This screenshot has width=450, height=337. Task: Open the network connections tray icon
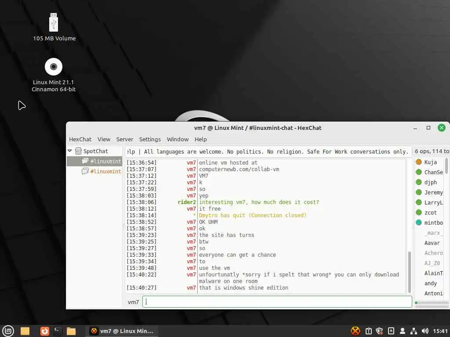414,331
